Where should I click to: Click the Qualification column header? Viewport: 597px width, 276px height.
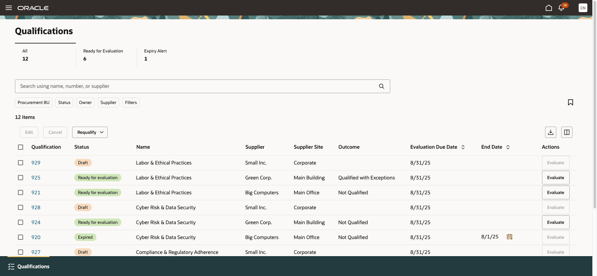pyautogui.click(x=46, y=147)
